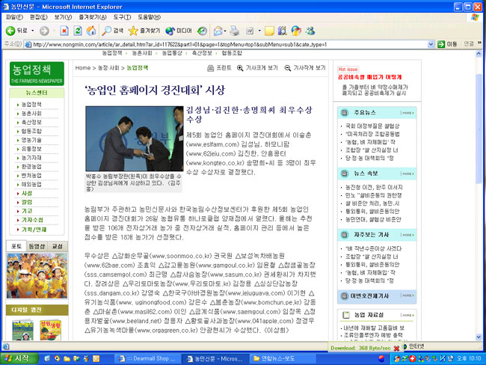This screenshot has height=365, width=486.
Task: Click the Home breadcrumb link
Action: coord(83,68)
